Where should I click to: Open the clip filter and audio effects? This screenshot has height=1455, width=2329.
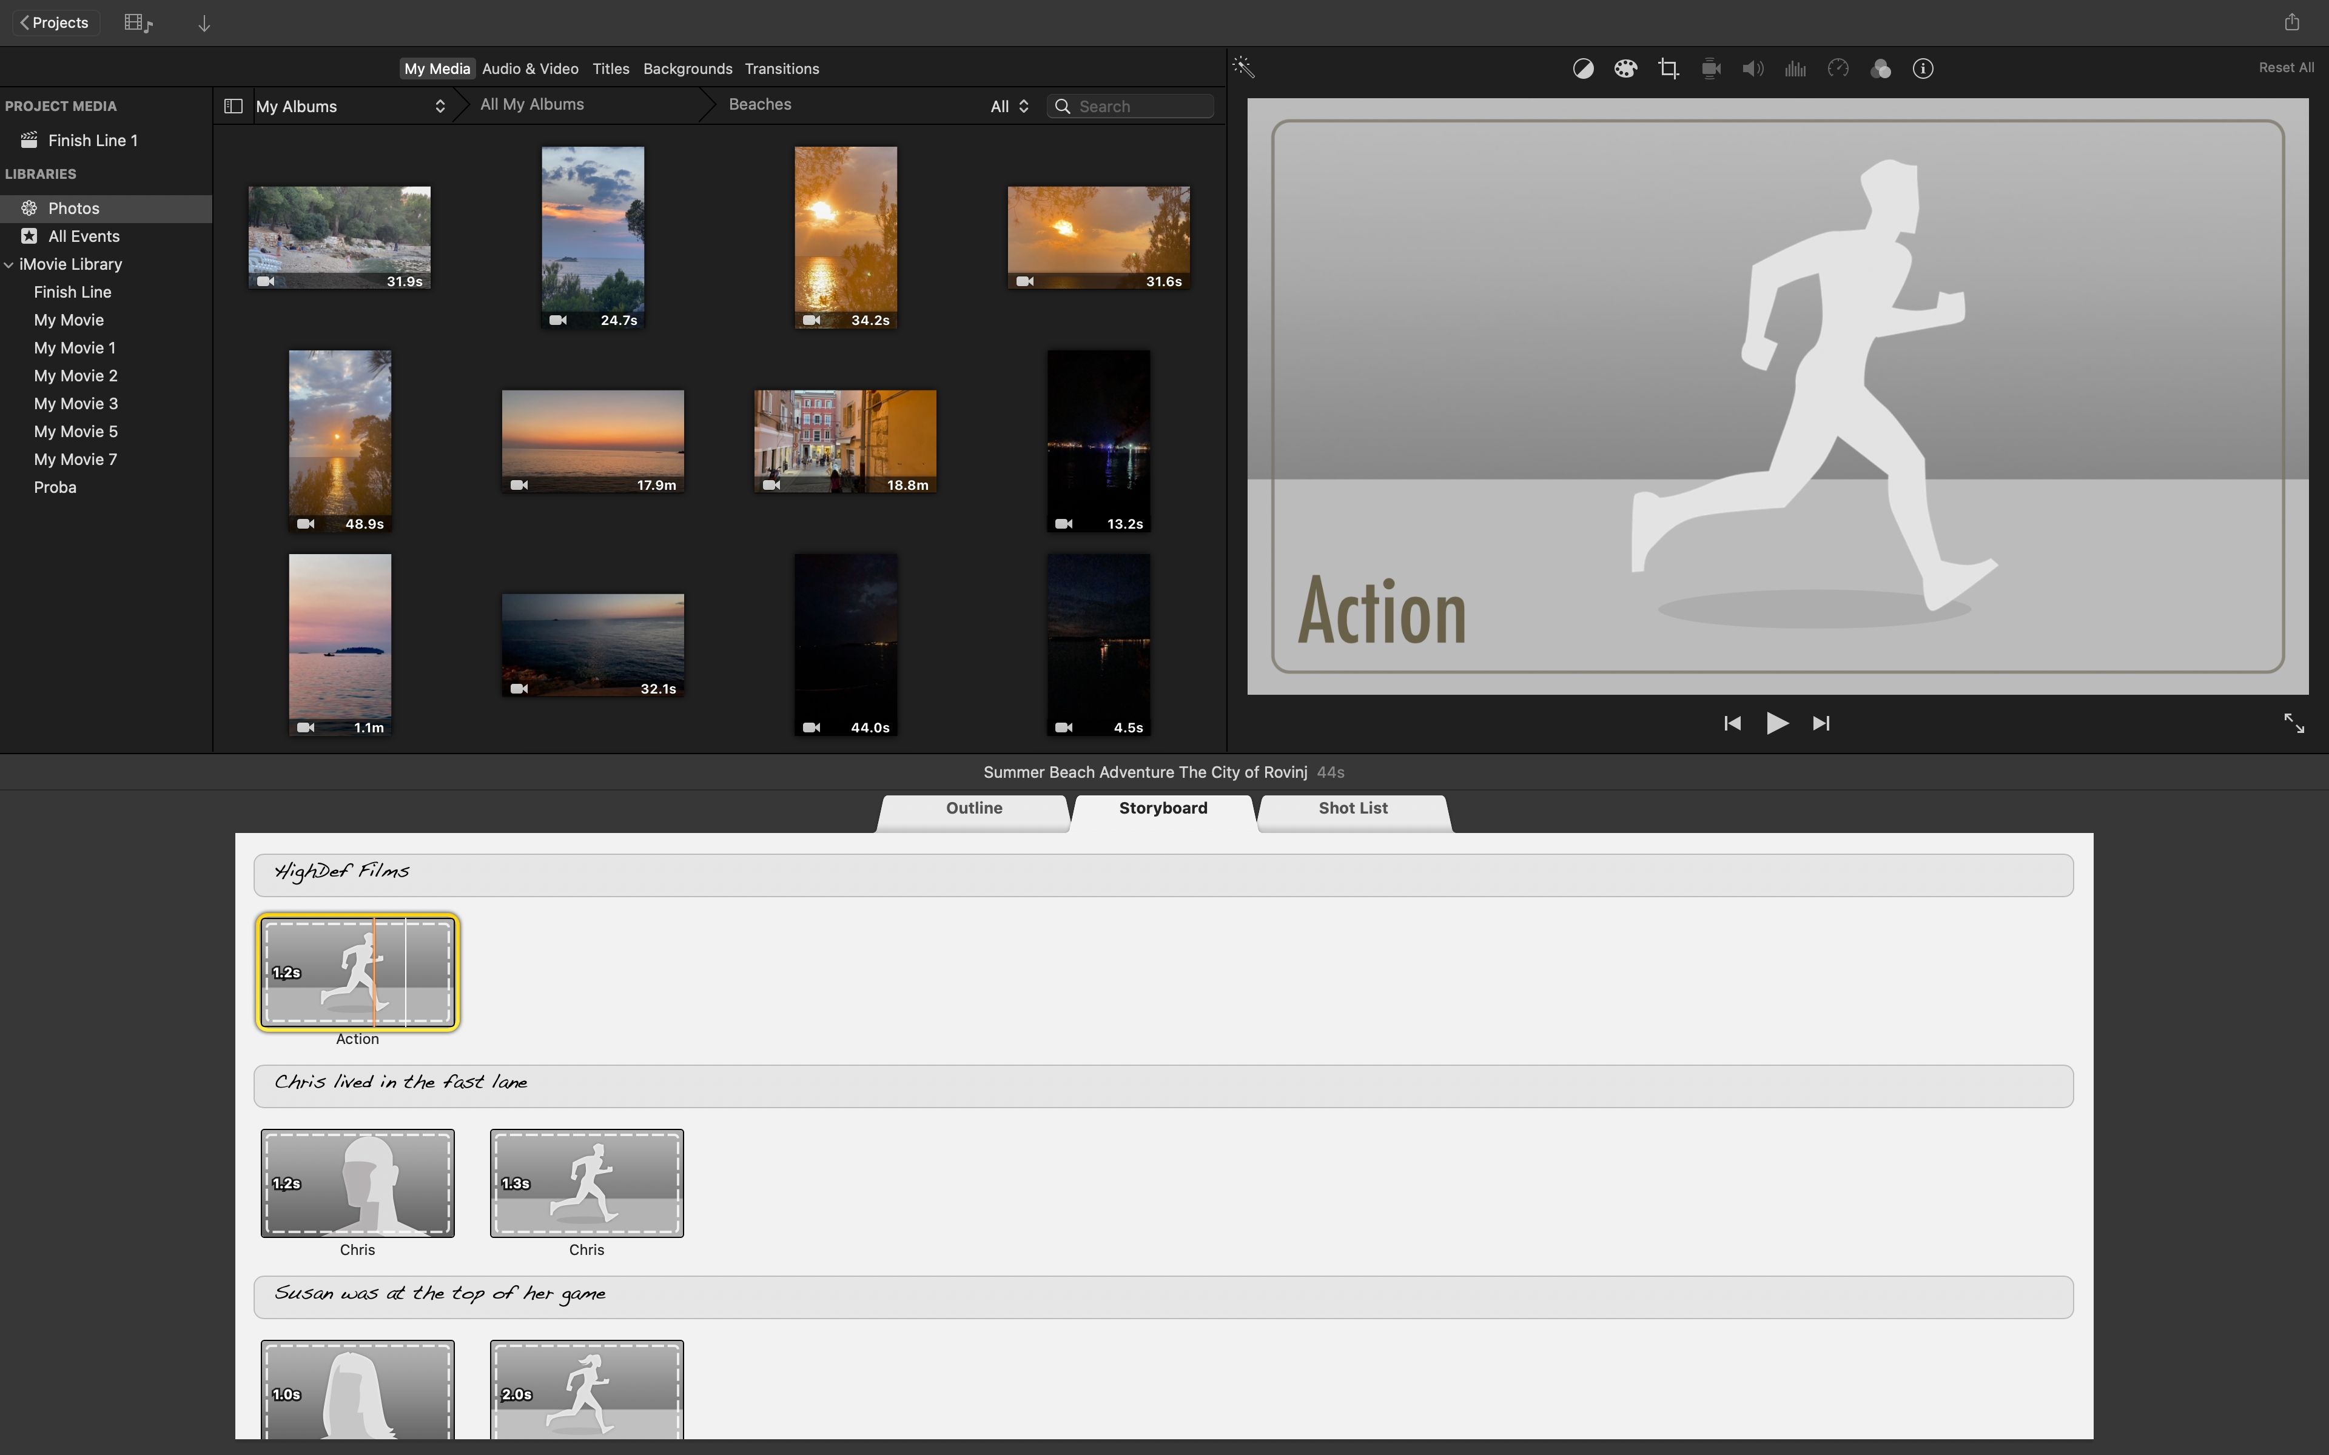[1880, 69]
